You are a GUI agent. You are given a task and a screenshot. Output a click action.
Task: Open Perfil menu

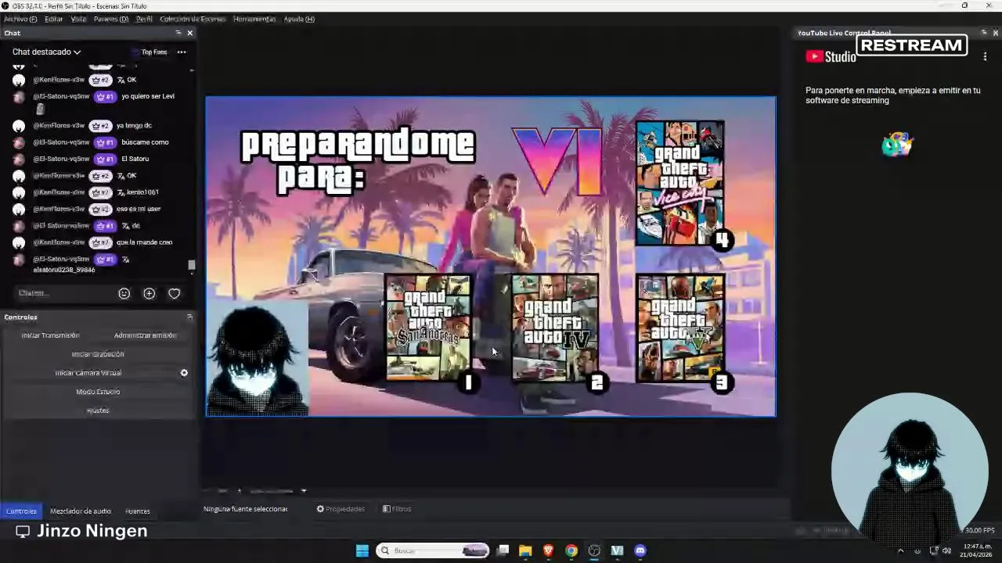tap(144, 19)
